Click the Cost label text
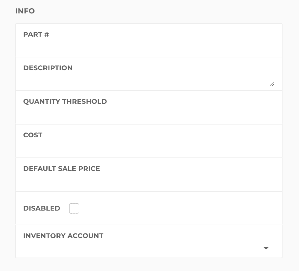This screenshot has height=271, width=299. [33, 135]
